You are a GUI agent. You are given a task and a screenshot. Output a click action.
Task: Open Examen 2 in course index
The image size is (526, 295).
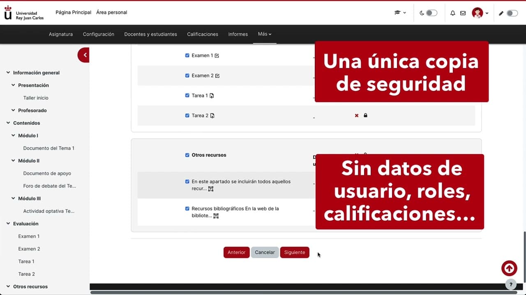(29, 249)
